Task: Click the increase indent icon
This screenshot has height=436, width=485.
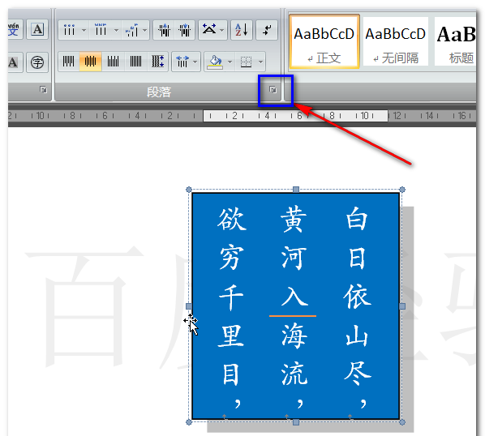Action: tap(185, 30)
